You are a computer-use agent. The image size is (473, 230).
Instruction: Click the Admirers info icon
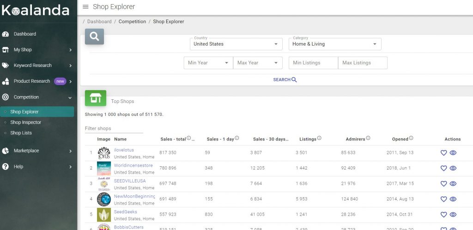pyautogui.click(x=368, y=138)
